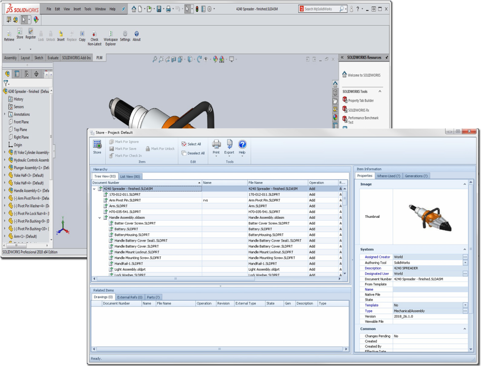Click the spreader thumbnail image
The height and width of the screenshot is (366, 488).
coord(430,217)
